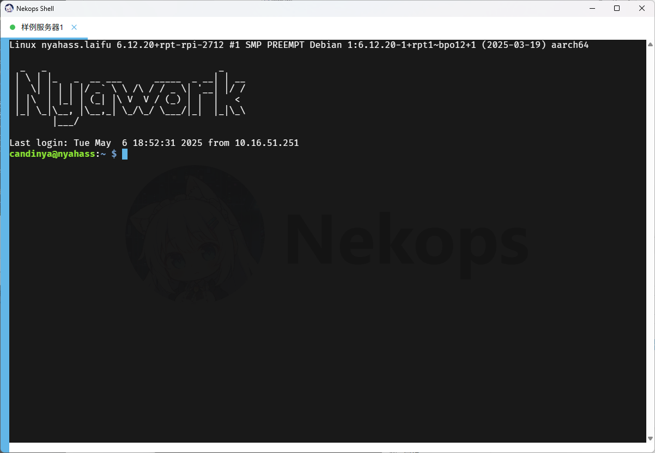Click the candinya@nyahass prompt text
This screenshot has height=453, width=655.
tap(52, 154)
